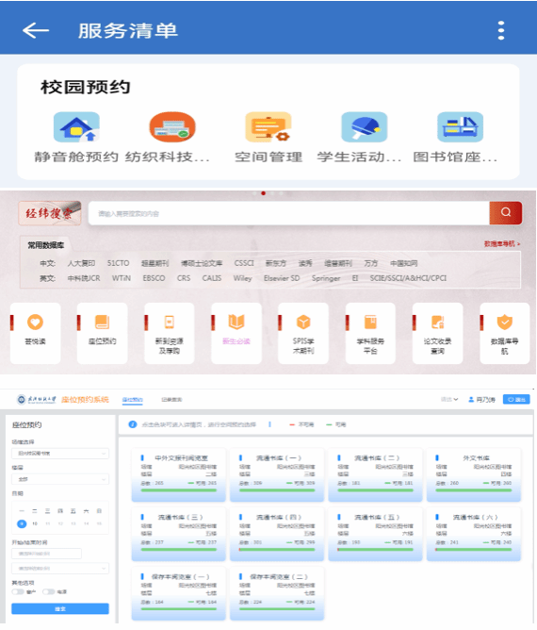Click the 中外文报刊阅览室 availability bar
Viewport: 537px width, 630px height.
[x=179, y=490]
